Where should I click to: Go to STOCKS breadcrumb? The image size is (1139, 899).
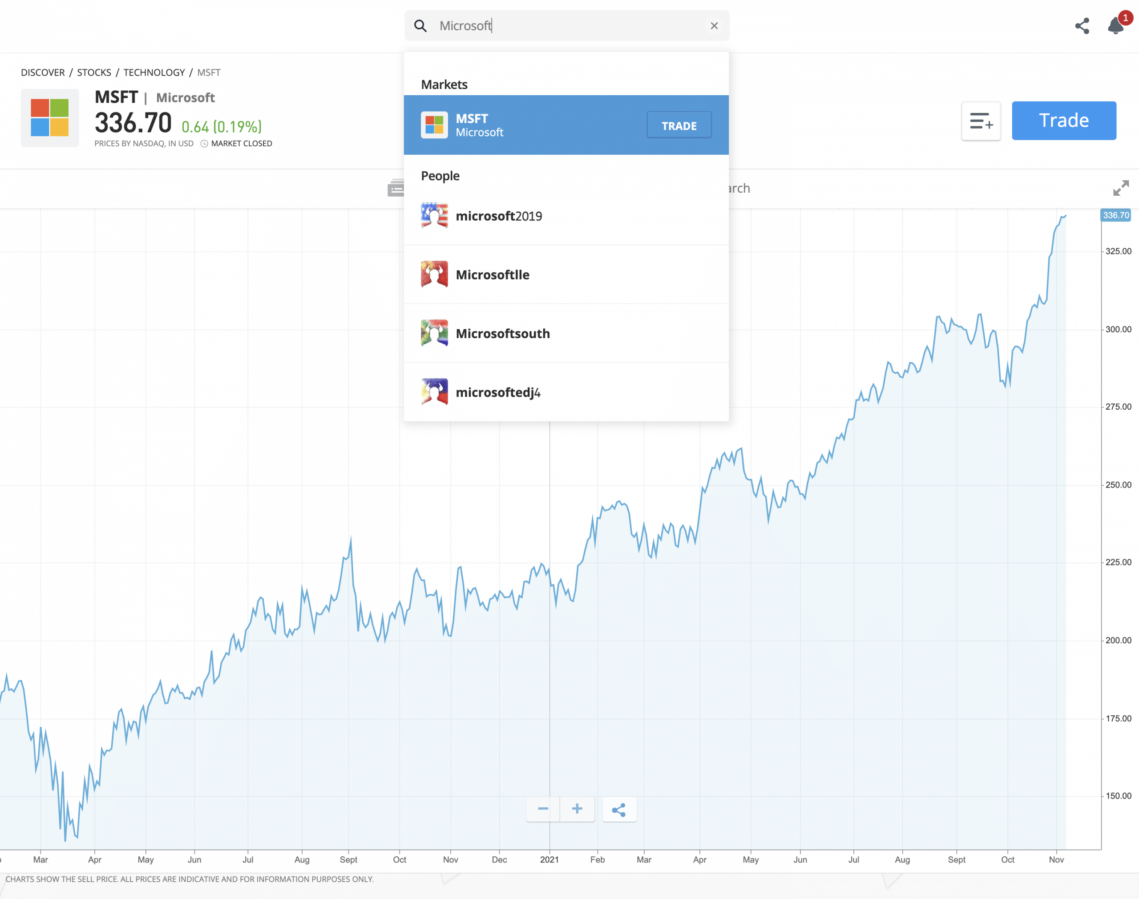coord(94,73)
